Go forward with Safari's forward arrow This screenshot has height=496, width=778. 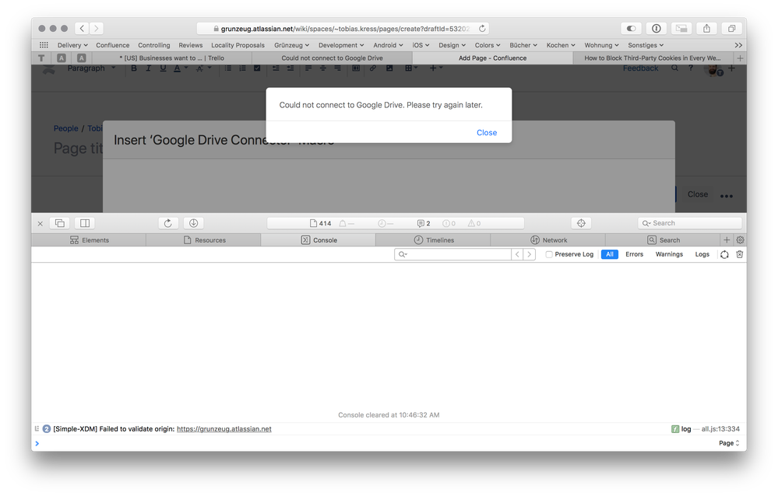[x=97, y=28]
